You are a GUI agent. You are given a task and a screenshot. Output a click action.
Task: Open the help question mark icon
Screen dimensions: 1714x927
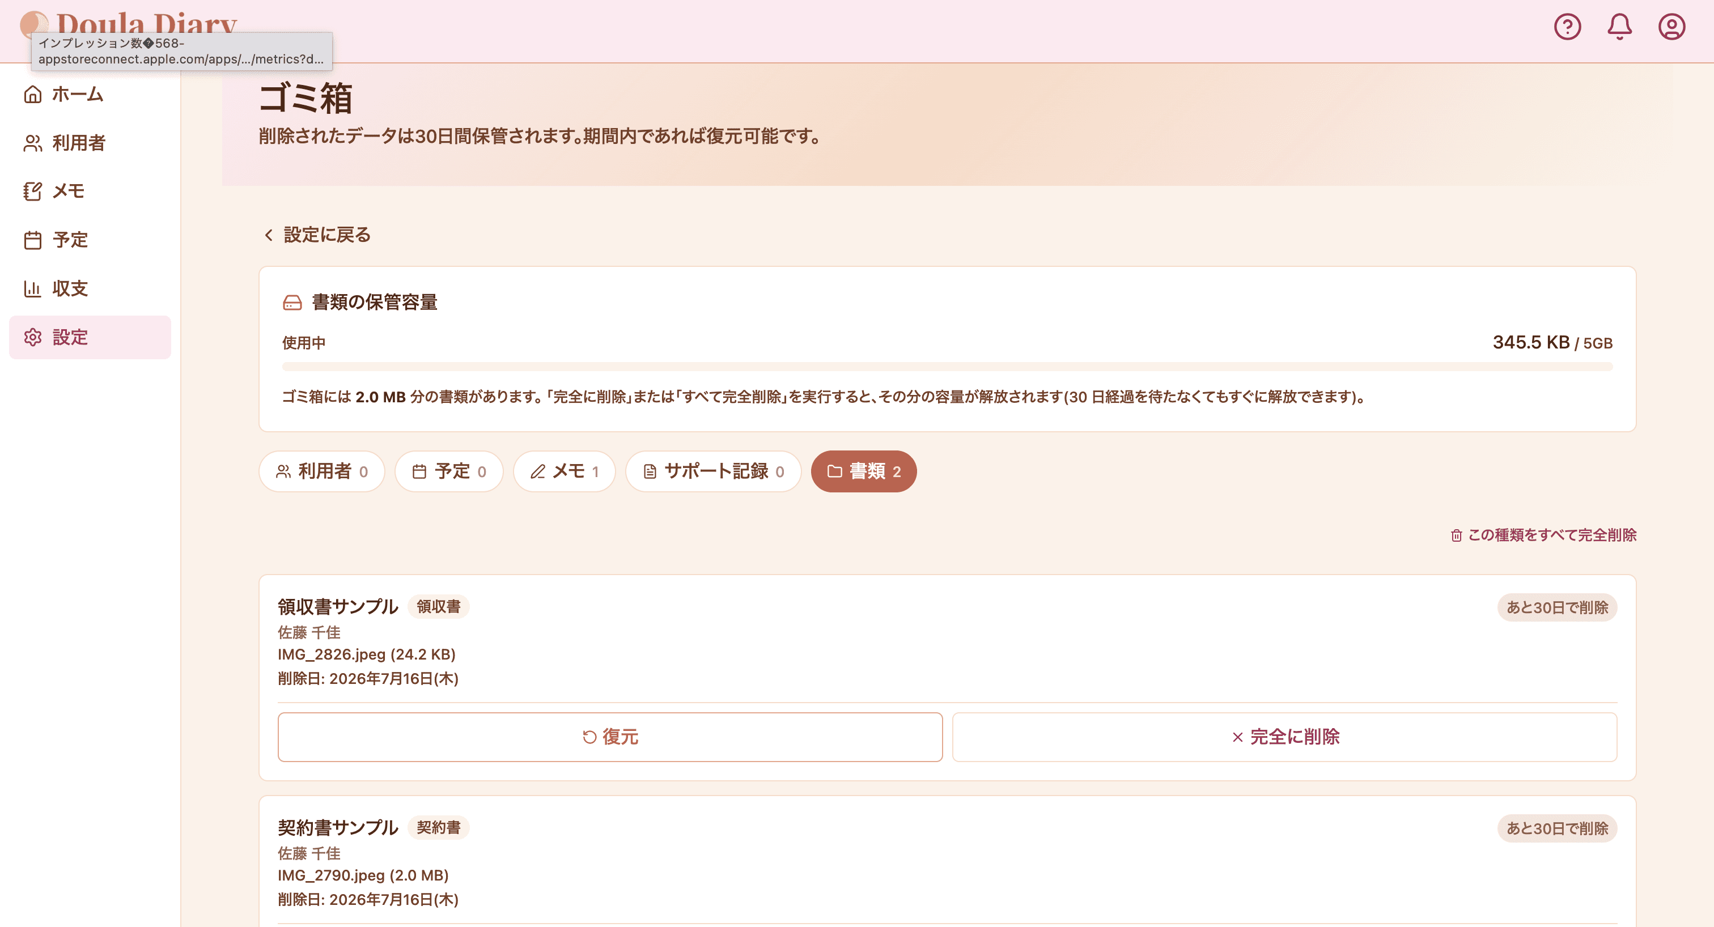(1567, 27)
